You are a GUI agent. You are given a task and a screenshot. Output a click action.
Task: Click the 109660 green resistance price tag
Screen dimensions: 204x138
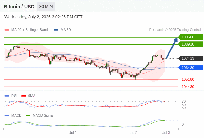191,37
